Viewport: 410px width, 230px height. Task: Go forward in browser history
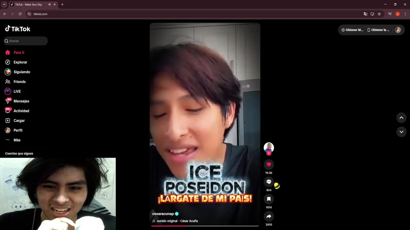click(12, 14)
